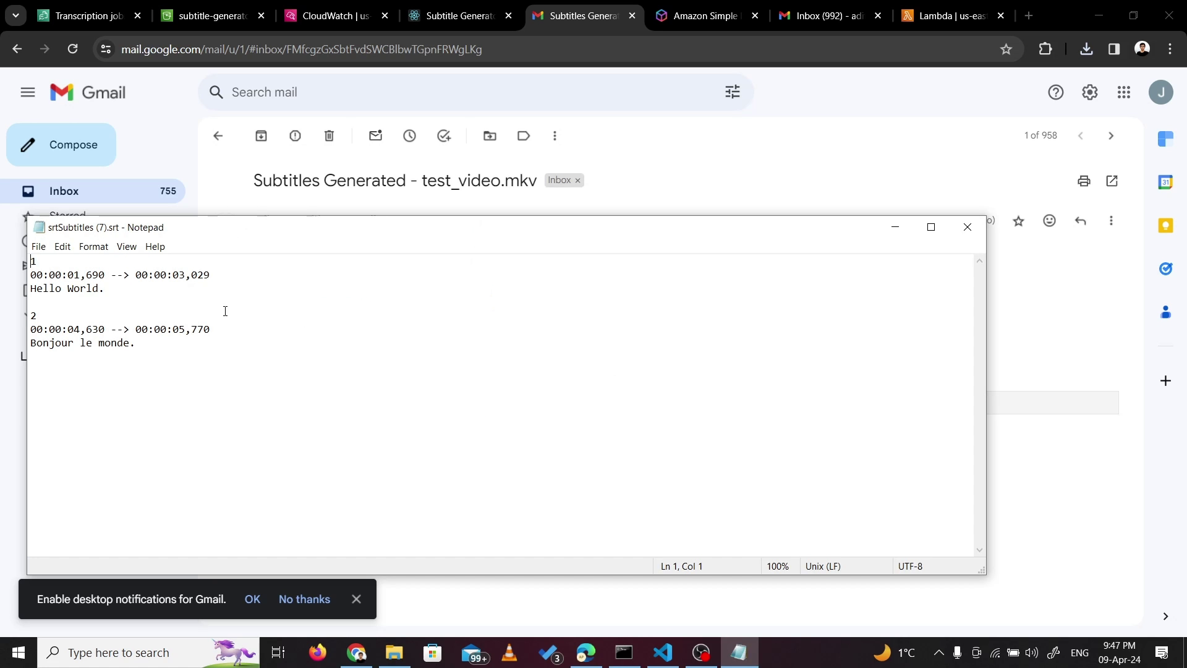This screenshot has width=1187, height=668.
Task: Open the Move to folder icon
Action: 490,136
